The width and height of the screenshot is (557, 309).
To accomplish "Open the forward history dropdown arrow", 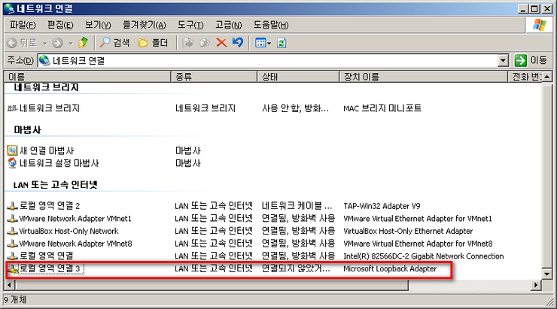I will (x=71, y=44).
